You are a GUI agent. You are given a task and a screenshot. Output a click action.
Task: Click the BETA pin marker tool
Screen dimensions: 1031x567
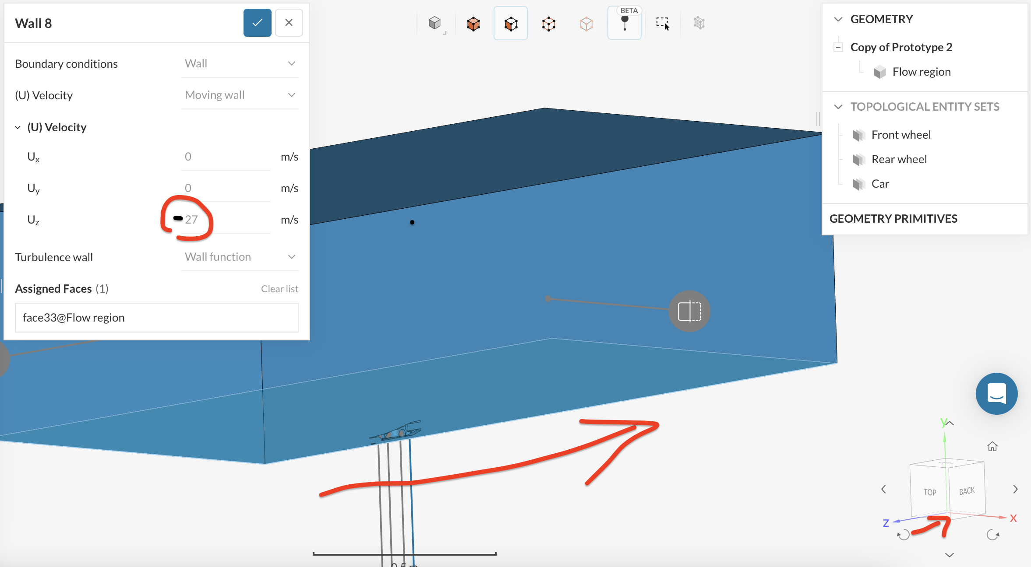(x=625, y=23)
